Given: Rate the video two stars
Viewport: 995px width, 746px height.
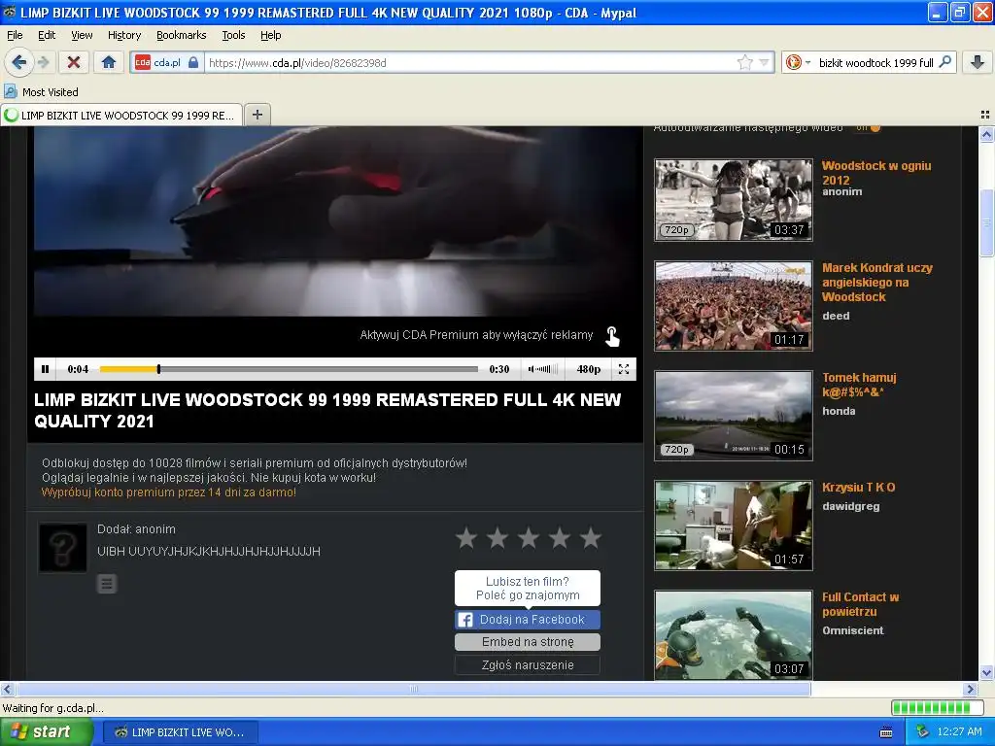Looking at the screenshot, I should point(497,538).
